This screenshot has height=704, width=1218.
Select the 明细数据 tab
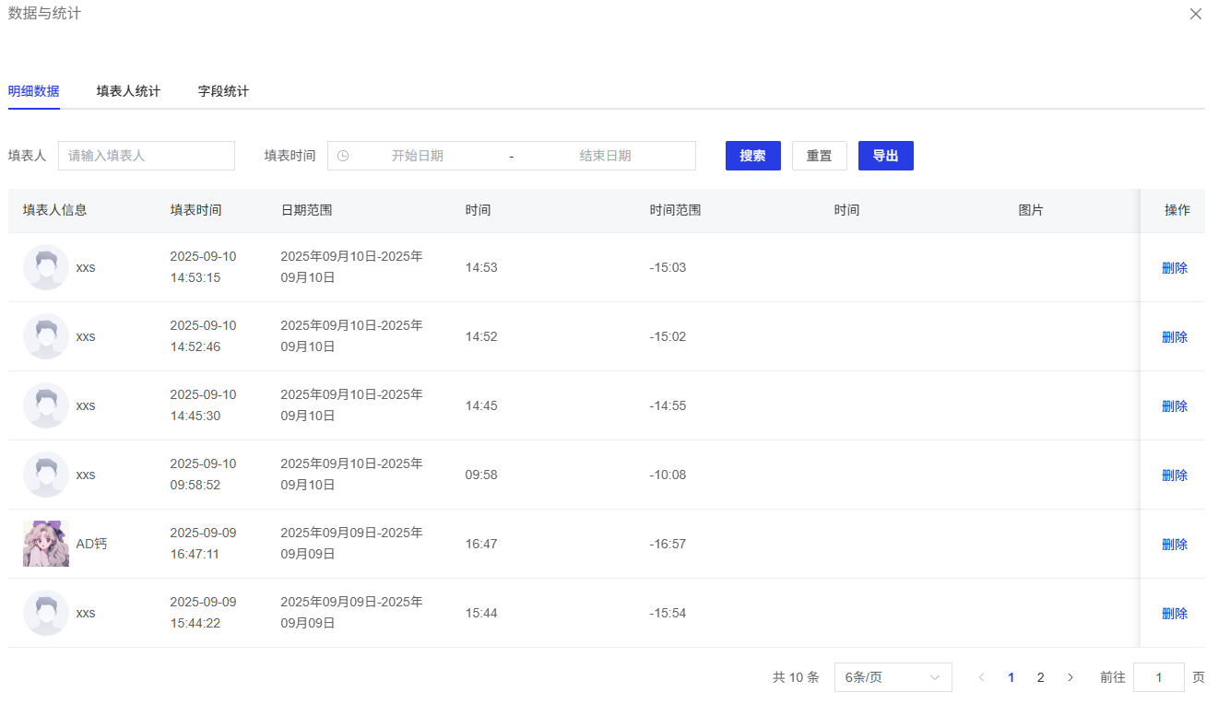34,91
